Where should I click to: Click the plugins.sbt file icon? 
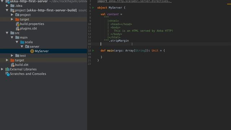(18, 29)
